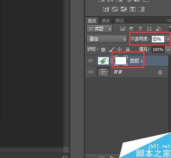Image resolution: width=171 pixels, height=158 pixels.
Task: Open the 叠加 blend mode dropdown
Action: point(107,39)
